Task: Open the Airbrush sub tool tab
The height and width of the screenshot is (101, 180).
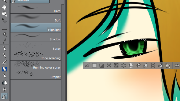Action: (x=30, y=1)
